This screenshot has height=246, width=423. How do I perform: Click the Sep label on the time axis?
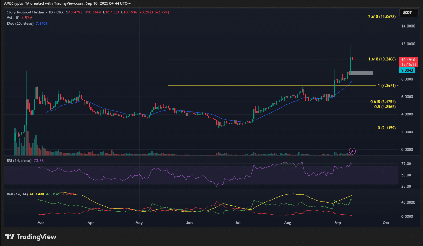(x=337, y=223)
